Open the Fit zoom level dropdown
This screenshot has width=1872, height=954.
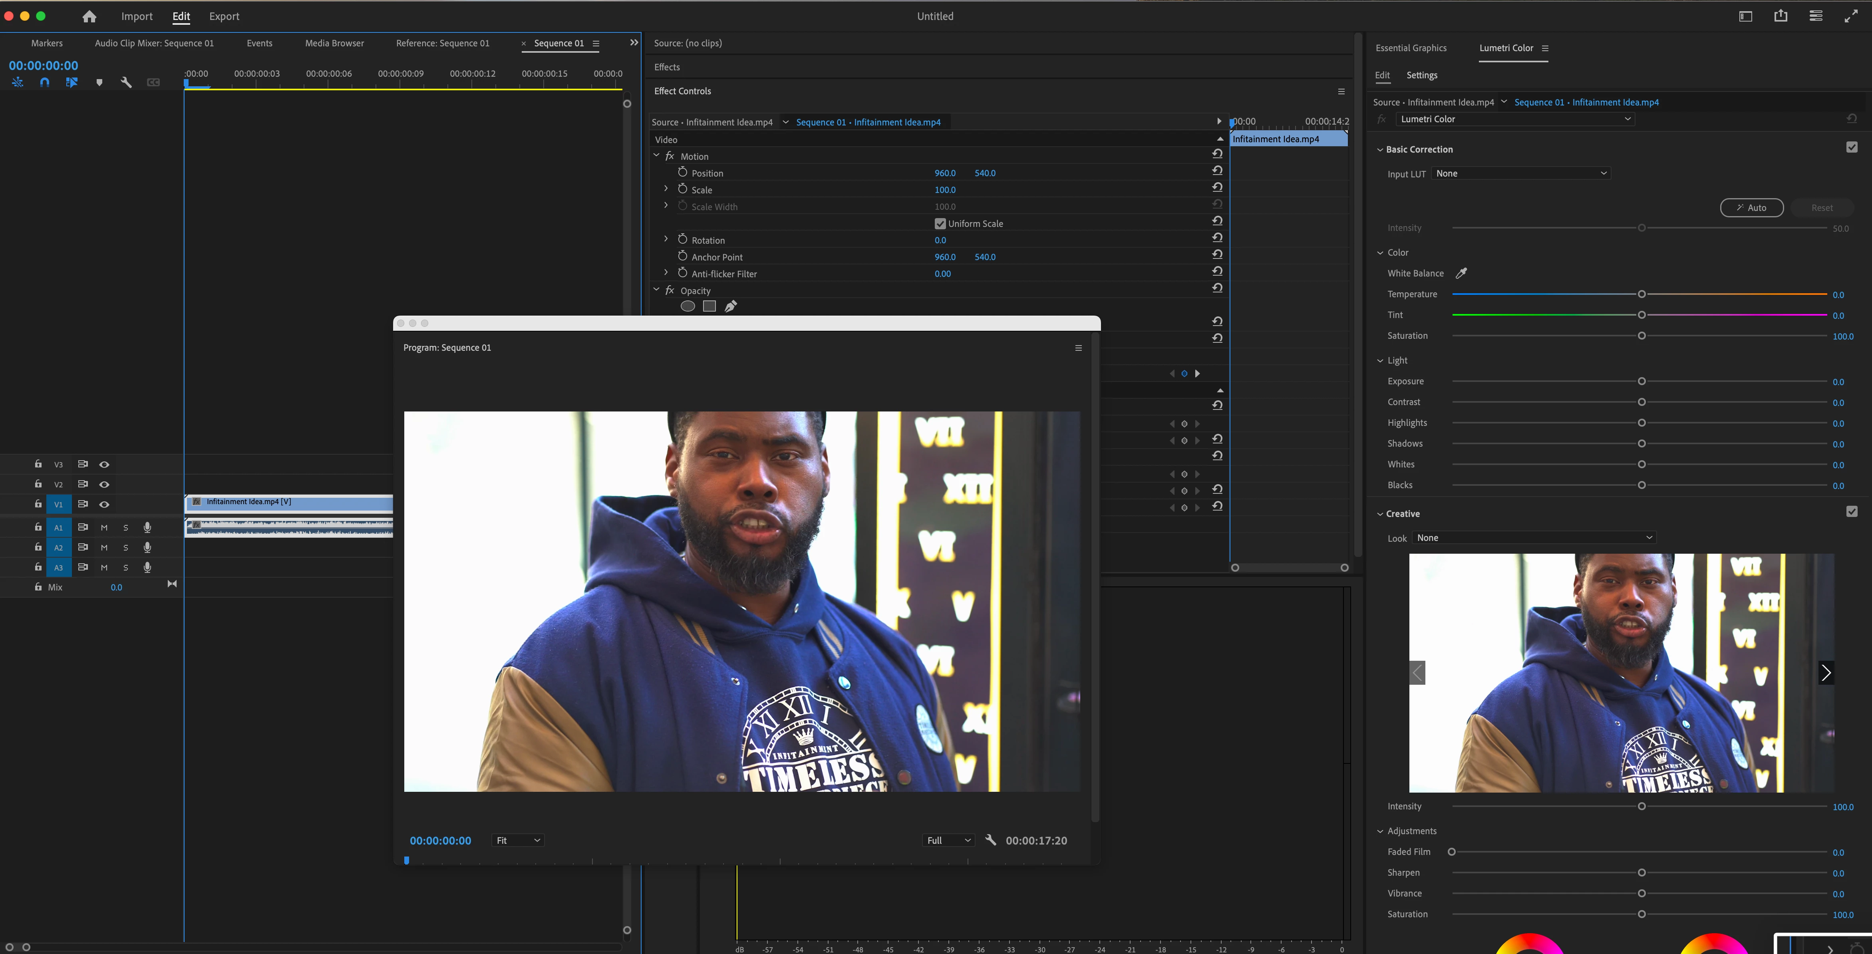point(517,840)
